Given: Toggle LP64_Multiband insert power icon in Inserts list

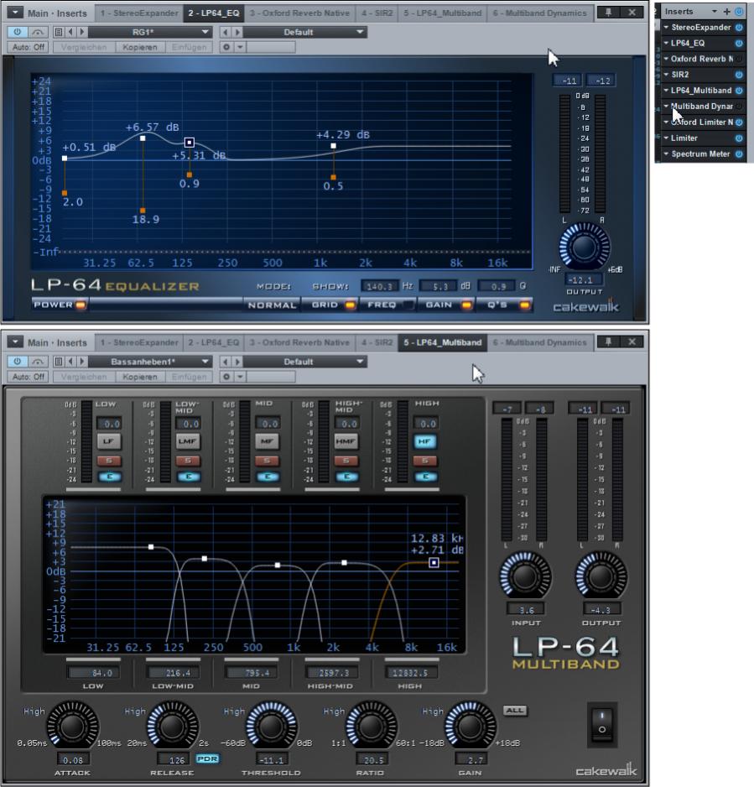Looking at the screenshot, I should (x=739, y=91).
